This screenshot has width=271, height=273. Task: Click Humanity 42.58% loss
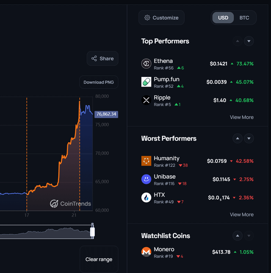[244, 161]
